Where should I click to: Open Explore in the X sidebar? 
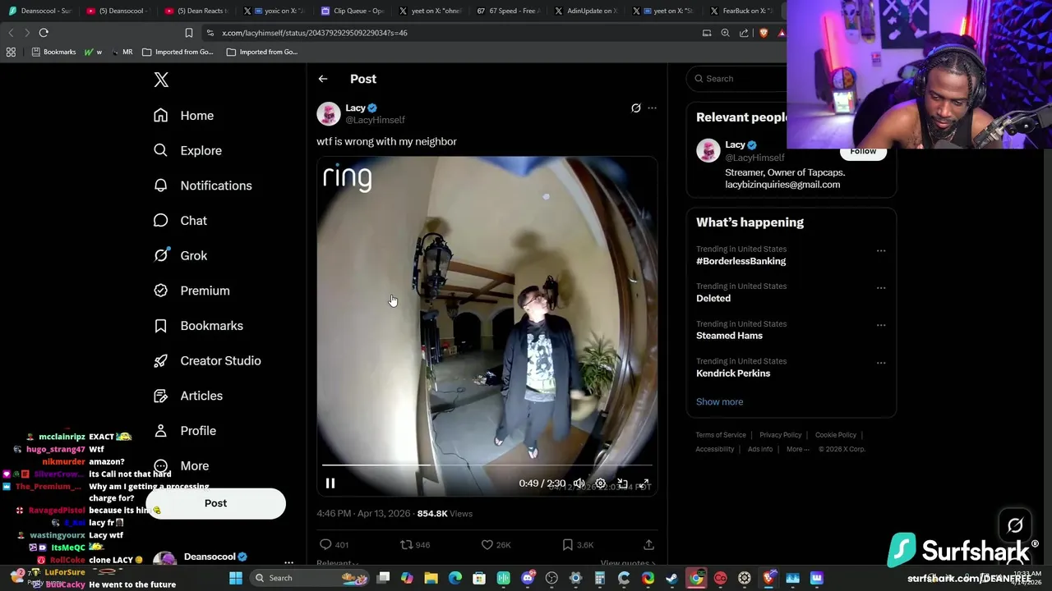187,151
